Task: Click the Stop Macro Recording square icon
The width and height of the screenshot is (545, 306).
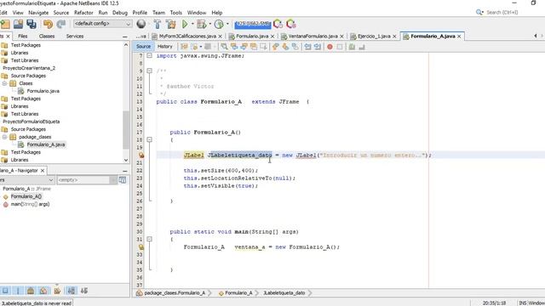Action: click(x=340, y=47)
